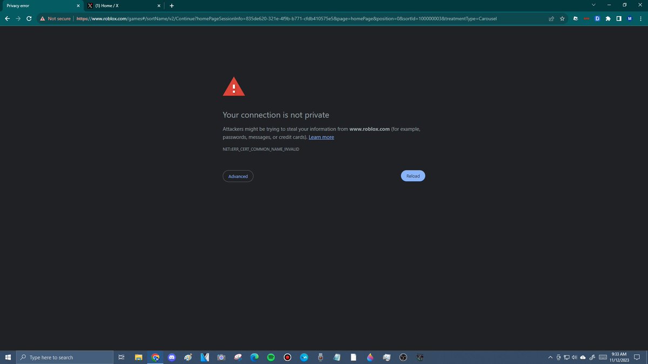Expand the tab search chevron
Viewport: 648px width, 364px height.
point(594,5)
